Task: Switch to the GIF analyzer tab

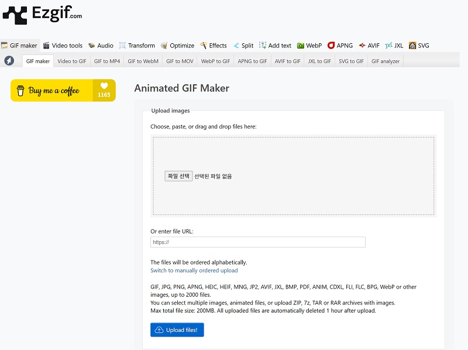Action: point(386,61)
